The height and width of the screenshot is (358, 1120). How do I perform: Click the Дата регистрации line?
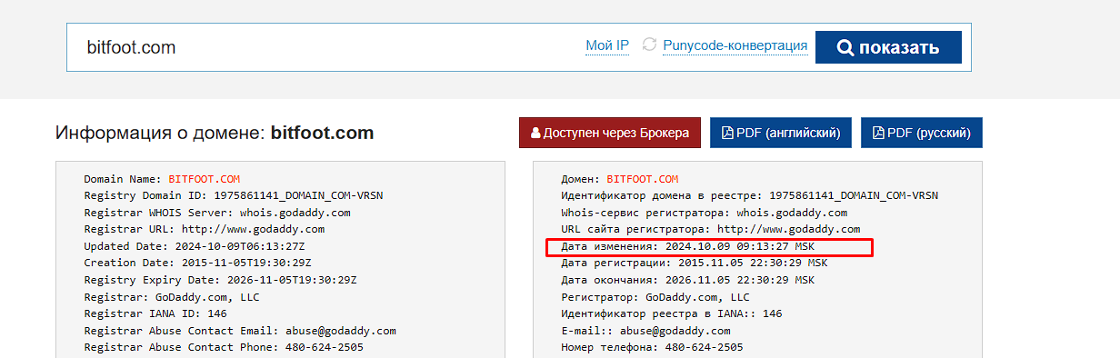(695, 264)
